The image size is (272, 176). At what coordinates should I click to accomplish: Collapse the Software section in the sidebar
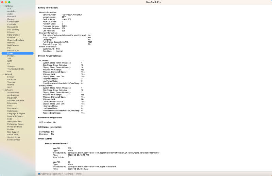tap(3, 90)
